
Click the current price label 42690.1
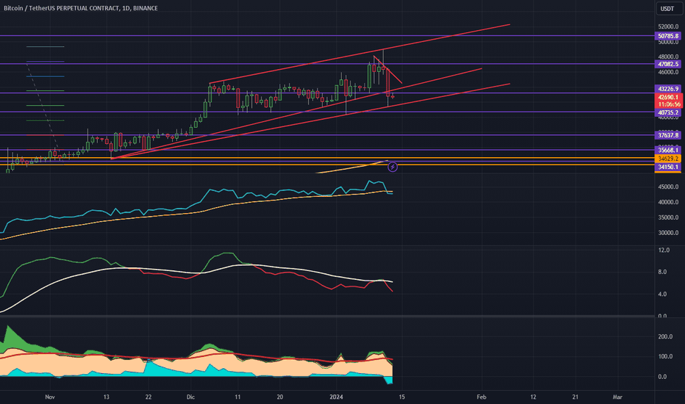click(x=668, y=98)
